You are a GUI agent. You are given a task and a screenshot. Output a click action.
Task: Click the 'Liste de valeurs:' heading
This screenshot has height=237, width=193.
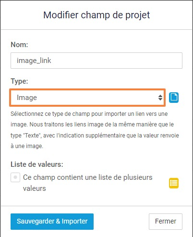point(37,164)
